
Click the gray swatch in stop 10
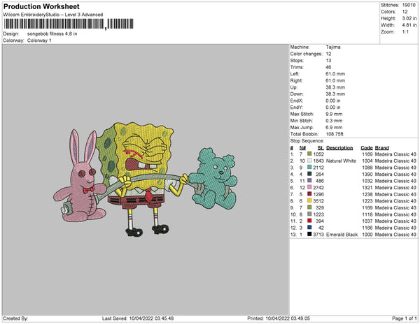point(309,214)
